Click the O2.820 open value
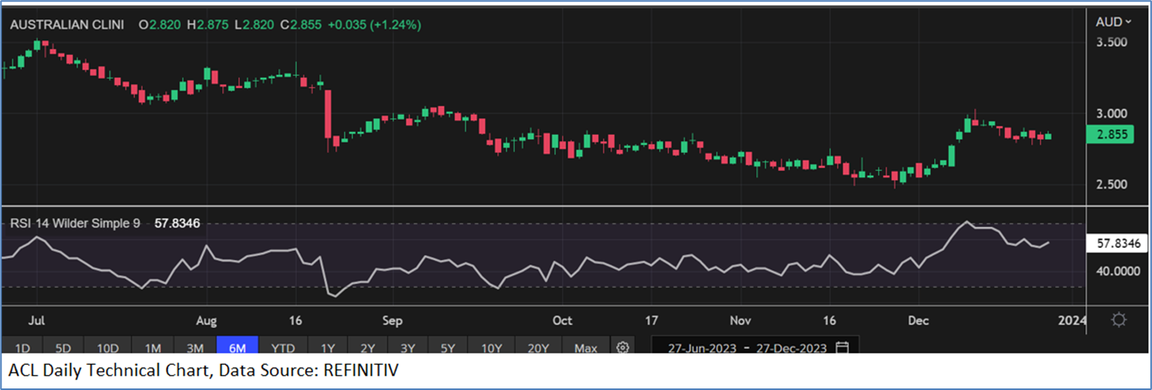The height and width of the screenshot is (390, 1152). pos(161,24)
